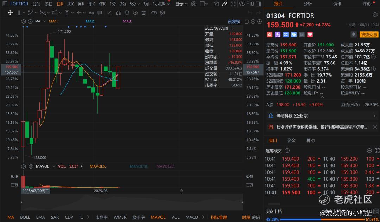The height and width of the screenshot is (222, 380).
Task: Hide all drawings eye icon
Action: [135, 13]
